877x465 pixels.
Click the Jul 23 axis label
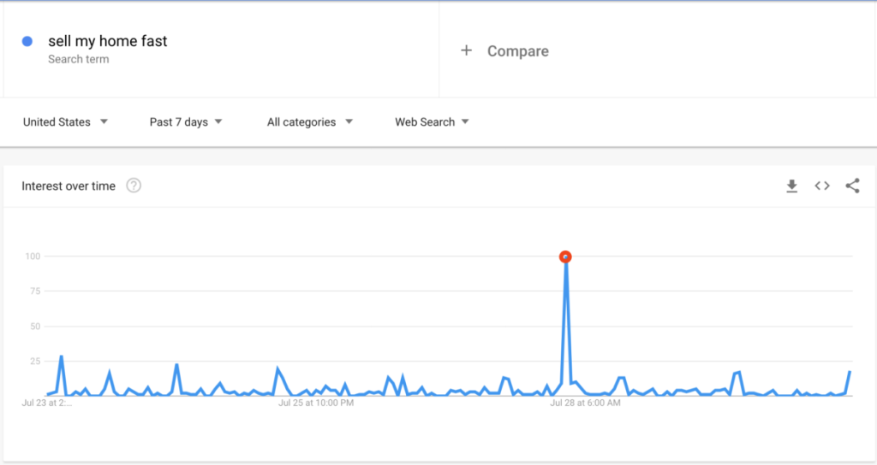[x=47, y=403]
